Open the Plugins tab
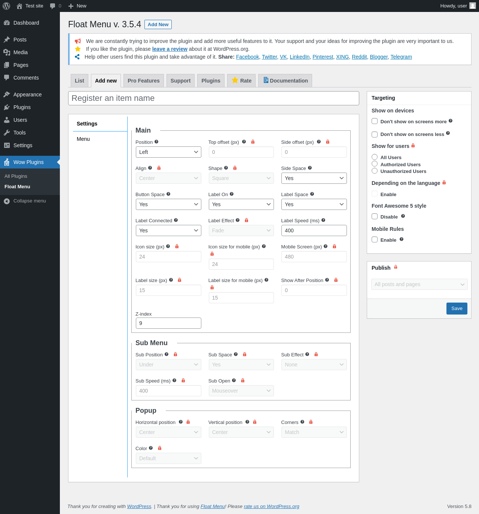Image resolution: width=479 pixels, height=514 pixels. [211, 81]
